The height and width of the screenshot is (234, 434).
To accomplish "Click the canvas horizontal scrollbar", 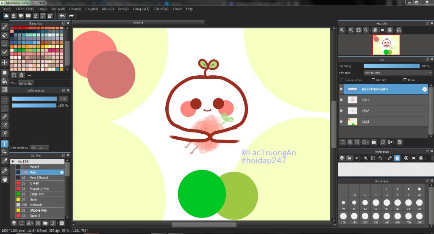I will (x=204, y=225).
